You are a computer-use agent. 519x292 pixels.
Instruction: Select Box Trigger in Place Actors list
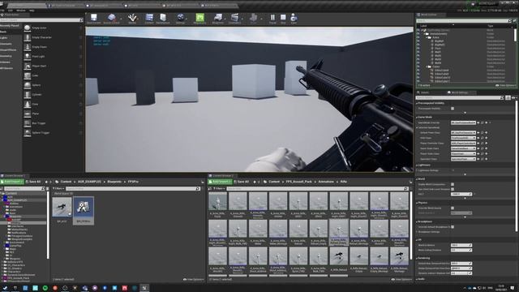click(53, 123)
